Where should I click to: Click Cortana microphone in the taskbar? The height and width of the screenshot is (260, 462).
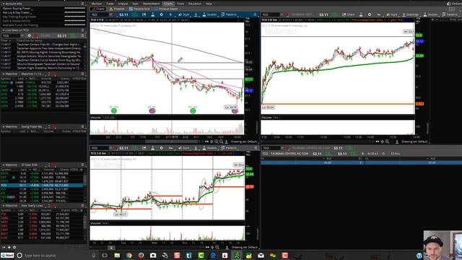point(94,256)
